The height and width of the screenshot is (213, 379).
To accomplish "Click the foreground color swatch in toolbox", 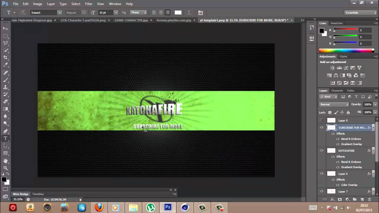I will (4, 180).
